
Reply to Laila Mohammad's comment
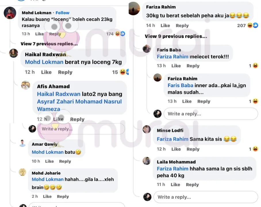(x=192, y=185)
